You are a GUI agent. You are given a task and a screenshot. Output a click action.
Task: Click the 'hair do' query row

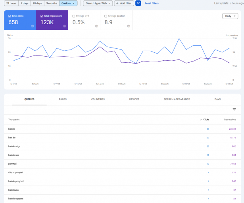pos(122,138)
